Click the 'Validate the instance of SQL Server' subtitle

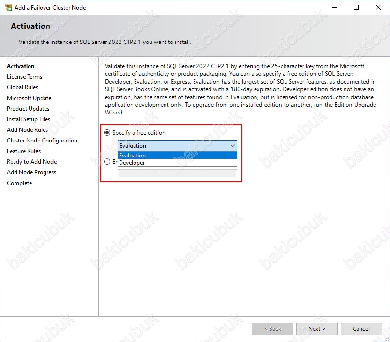pyautogui.click(x=105, y=42)
